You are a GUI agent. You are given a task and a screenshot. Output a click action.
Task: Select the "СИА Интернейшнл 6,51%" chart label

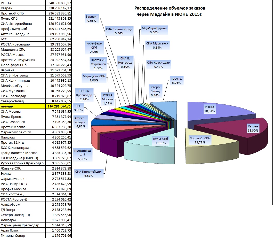point(88,174)
